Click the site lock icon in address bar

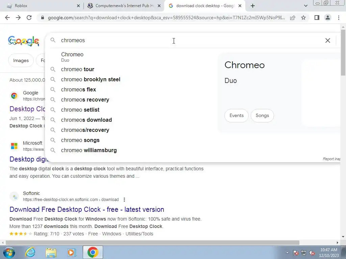pos(43,18)
